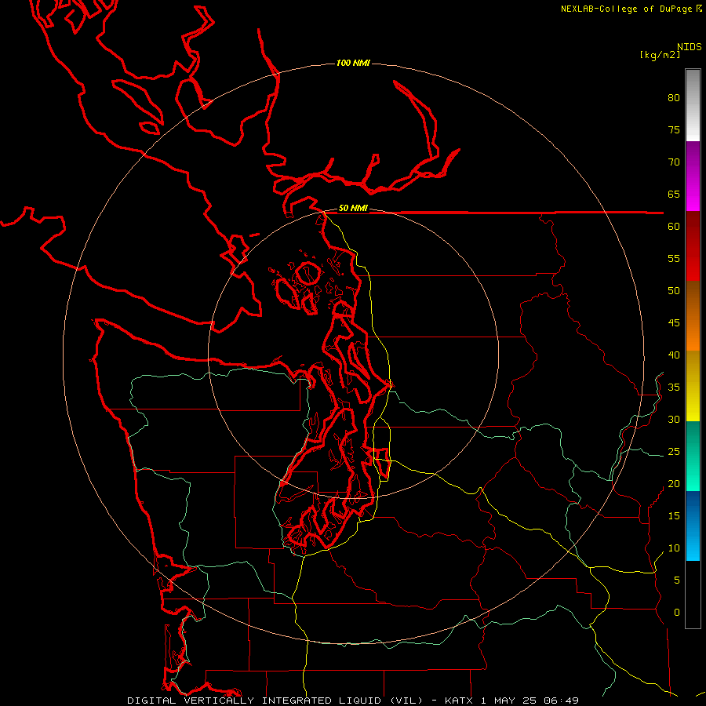Click the NIDS text above the color scale
The width and height of the screenshot is (706, 706).
[690, 46]
